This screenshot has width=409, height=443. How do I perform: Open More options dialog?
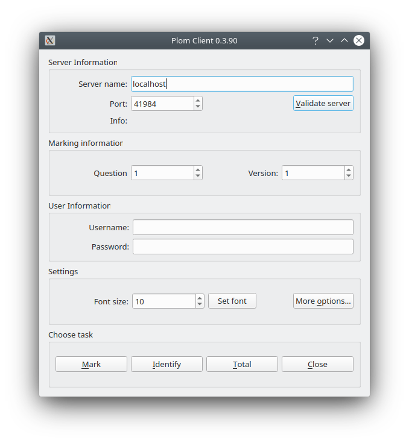point(323,301)
